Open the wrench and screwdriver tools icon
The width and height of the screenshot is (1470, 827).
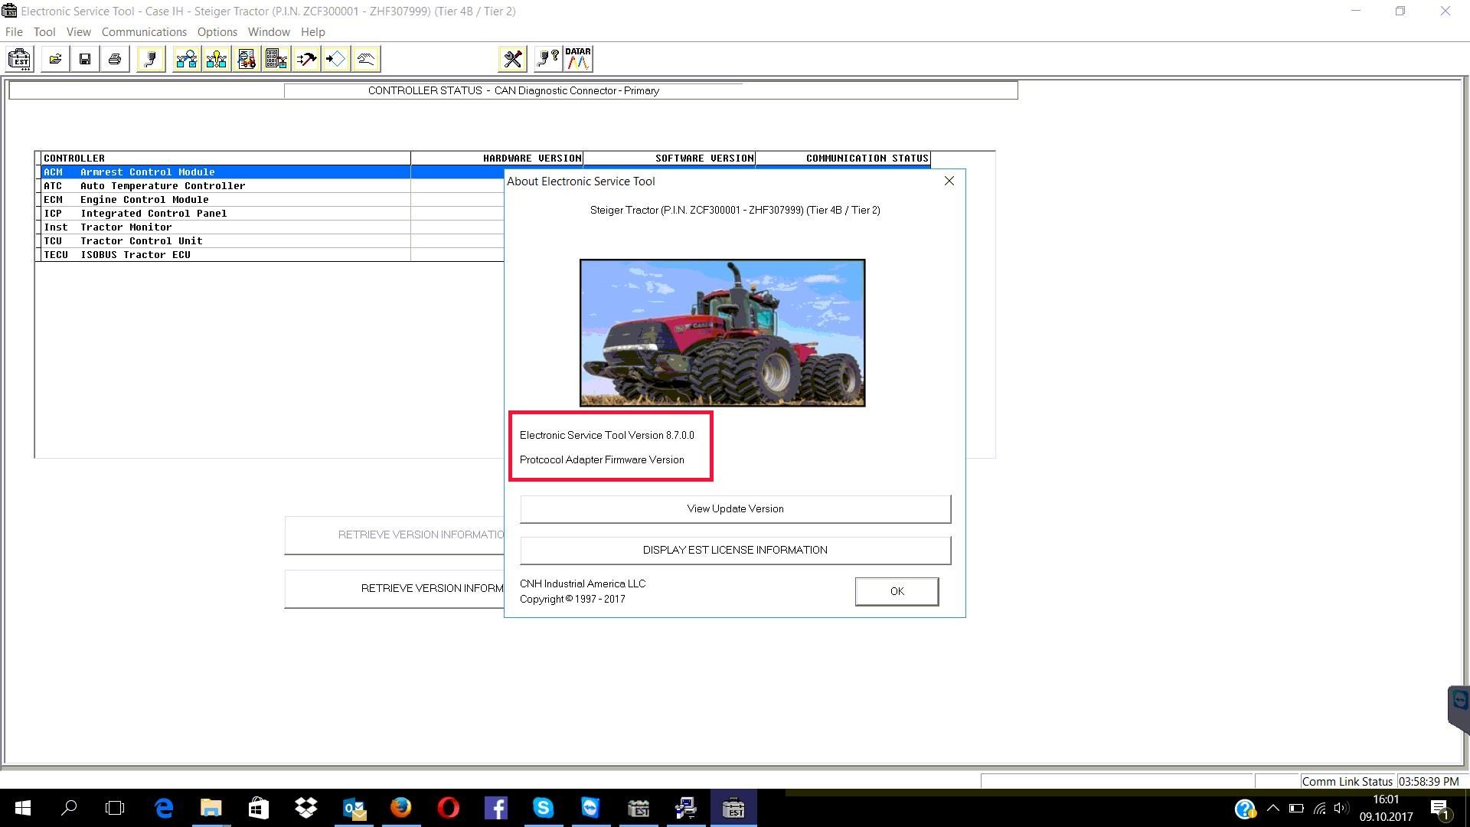click(x=512, y=59)
